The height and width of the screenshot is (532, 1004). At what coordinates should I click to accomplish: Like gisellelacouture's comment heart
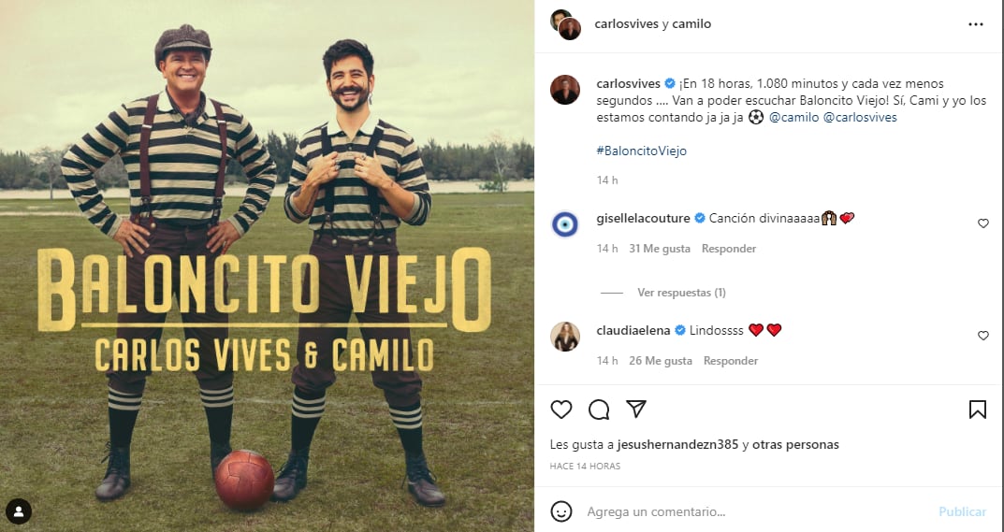click(x=982, y=223)
